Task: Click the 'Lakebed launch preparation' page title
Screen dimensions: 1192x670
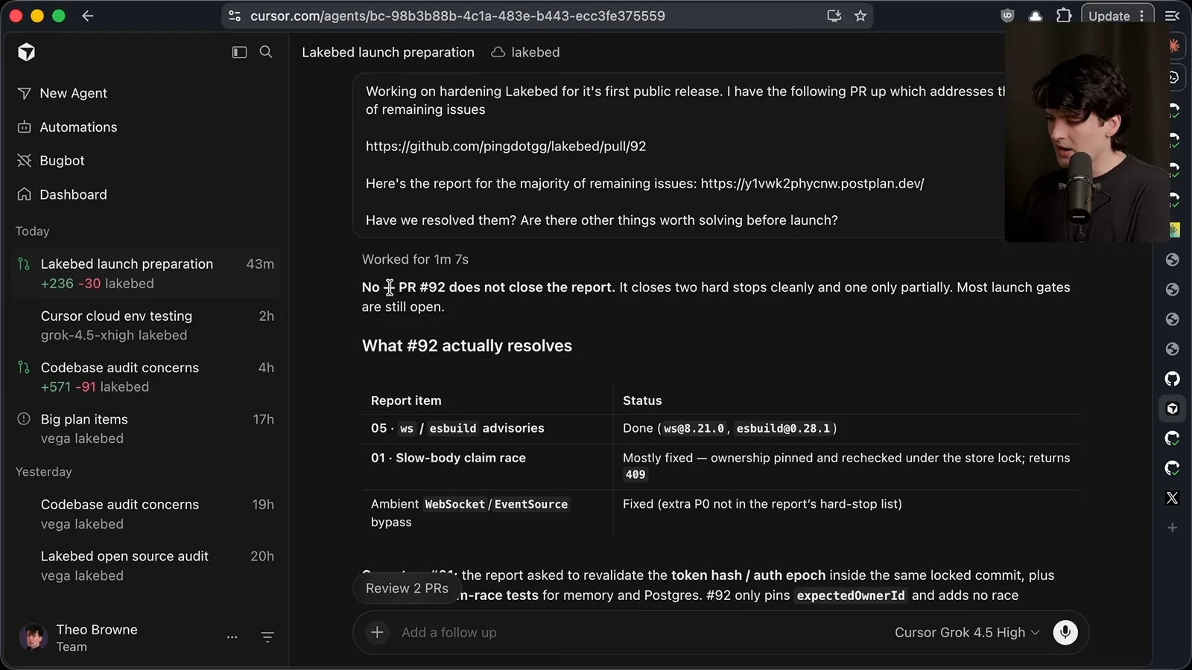Action: 388,52
